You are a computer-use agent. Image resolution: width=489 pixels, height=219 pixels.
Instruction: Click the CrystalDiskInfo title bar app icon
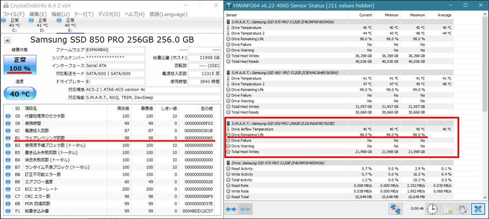tap(6, 5)
